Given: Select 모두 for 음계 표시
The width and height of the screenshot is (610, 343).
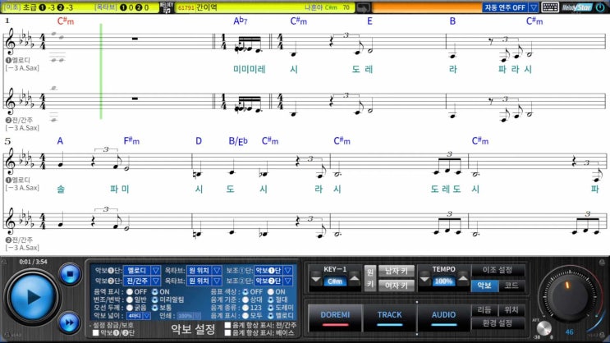Looking at the screenshot, I should click(245, 315).
